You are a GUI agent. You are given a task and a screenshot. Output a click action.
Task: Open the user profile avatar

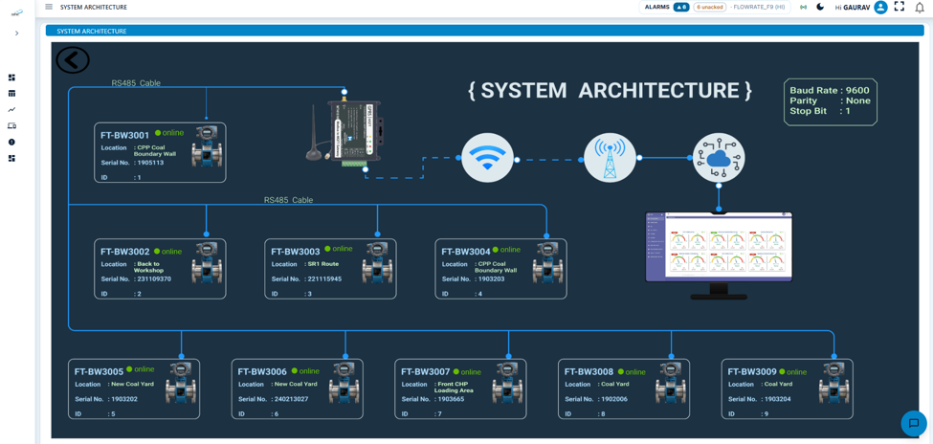click(x=880, y=7)
